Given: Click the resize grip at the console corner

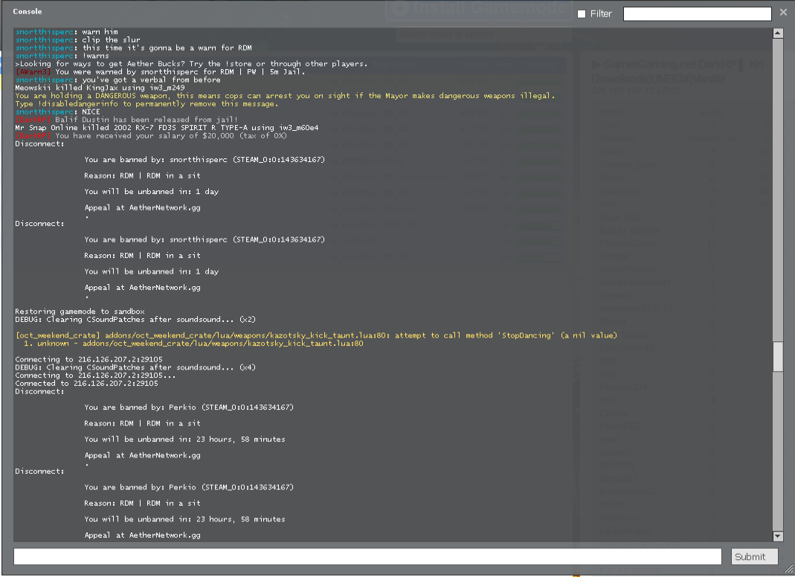Looking at the screenshot, I should [788, 570].
